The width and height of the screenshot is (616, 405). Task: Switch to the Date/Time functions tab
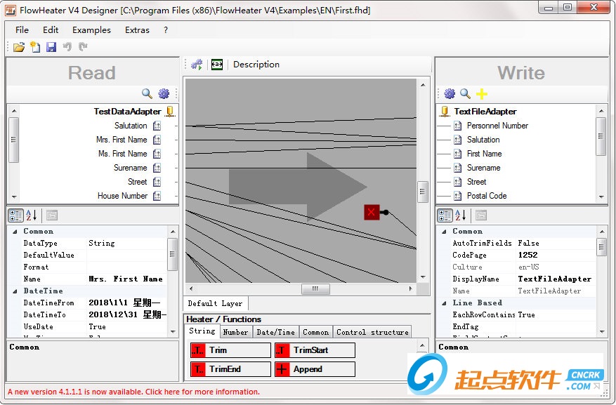276,332
